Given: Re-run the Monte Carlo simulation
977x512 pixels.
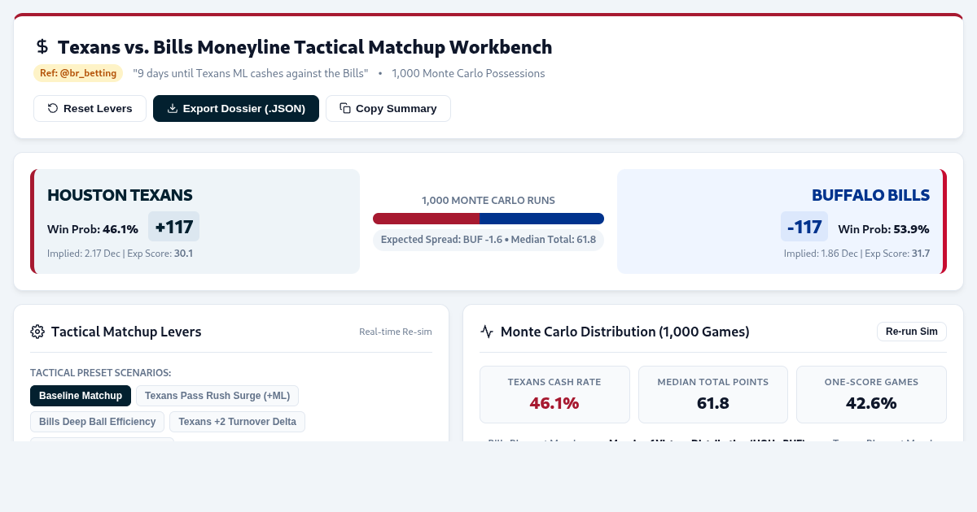Looking at the screenshot, I should [912, 332].
